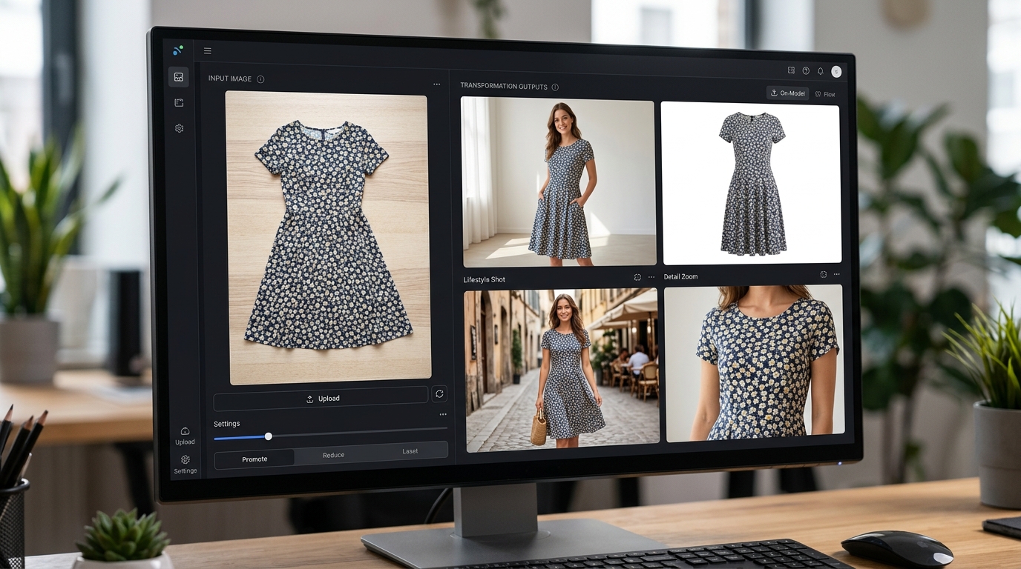Select the Laset segment
The height and width of the screenshot is (569, 1021).
410,451
